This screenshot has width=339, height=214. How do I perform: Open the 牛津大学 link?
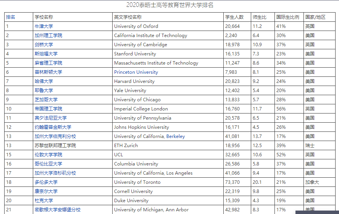[44, 26]
